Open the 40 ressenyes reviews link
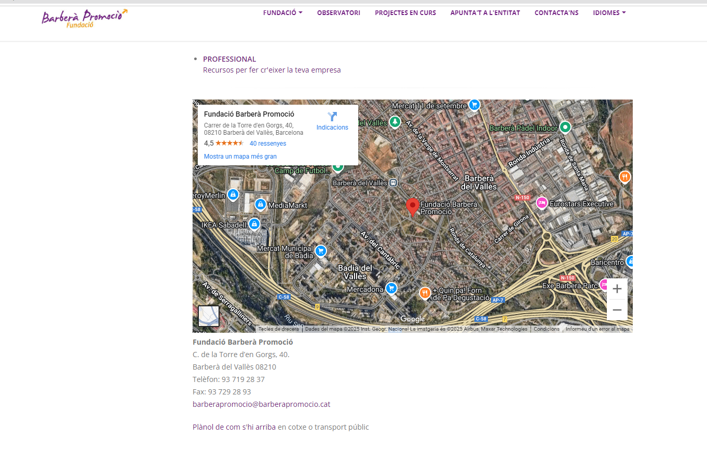The width and height of the screenshot is (707, 453). coord(267,144)
